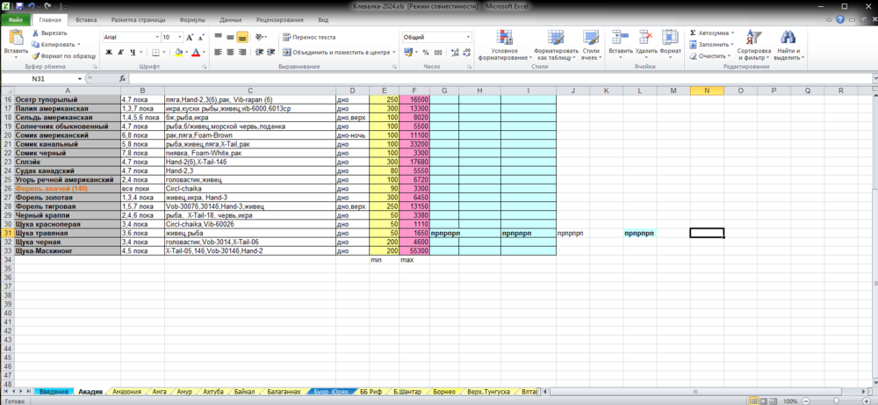
Task: Toggle the Перенос текста wrap option
Action: 308,37
